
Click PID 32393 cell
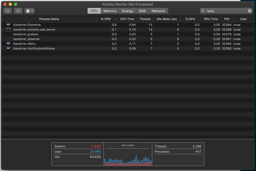pyautogui.click(x=227, y=48)
